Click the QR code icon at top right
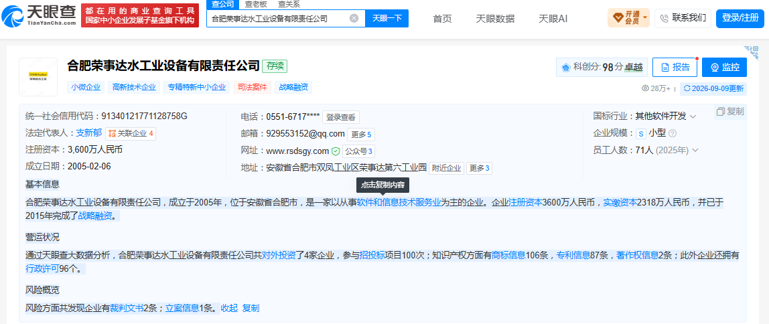Viewport: 769px width, 324px height. pos(751,52)
